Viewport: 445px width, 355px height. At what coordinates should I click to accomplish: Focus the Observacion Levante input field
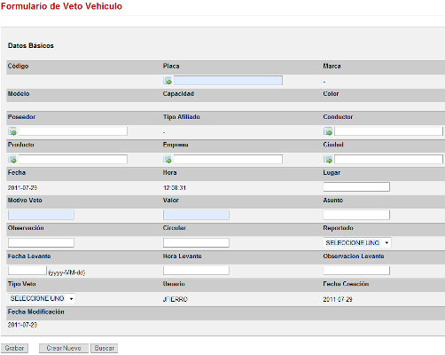pos(356,271)
